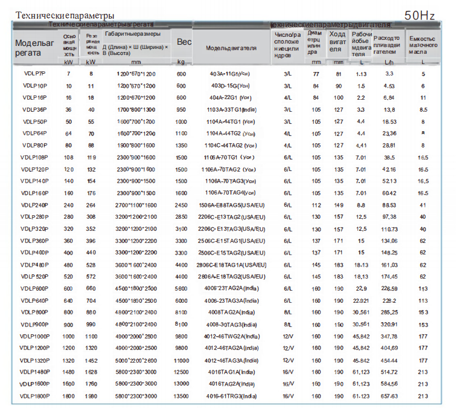Image resolution: width=457 pixels, height=408 pixels.
Task: Click the model cell VDLP7P
Action: tap(34, 74)
